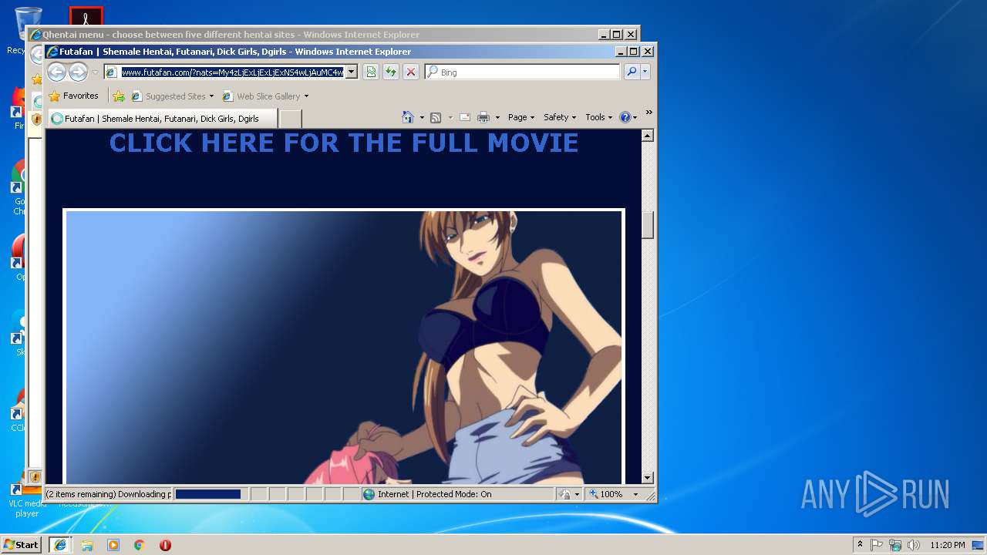Open the Safety menu
The width and height of the screenshot is (987, 555).
tap(560, 117)
